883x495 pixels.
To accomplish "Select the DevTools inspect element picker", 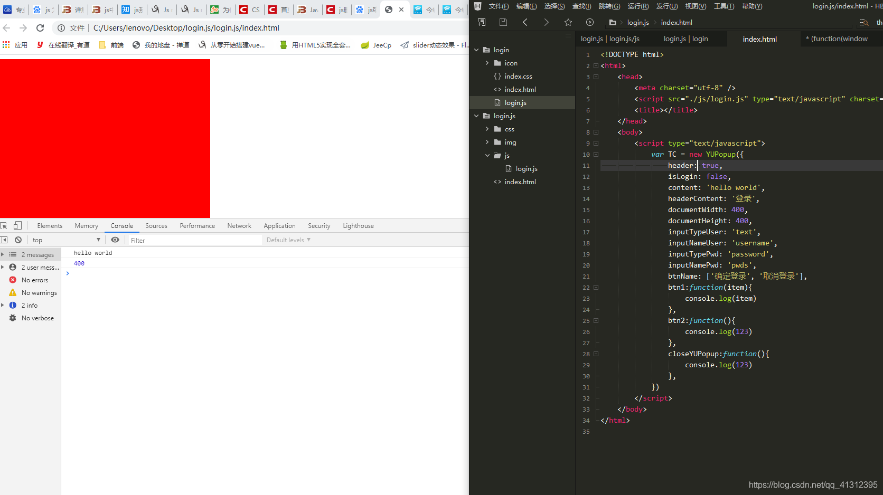I will tap(4, 225).
